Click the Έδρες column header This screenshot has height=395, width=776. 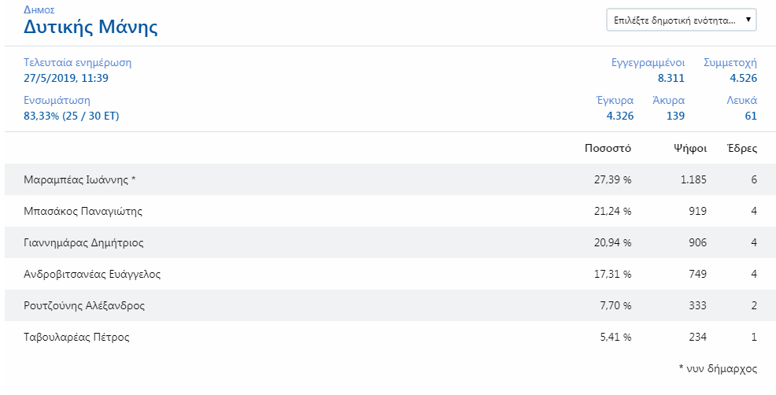742,148
